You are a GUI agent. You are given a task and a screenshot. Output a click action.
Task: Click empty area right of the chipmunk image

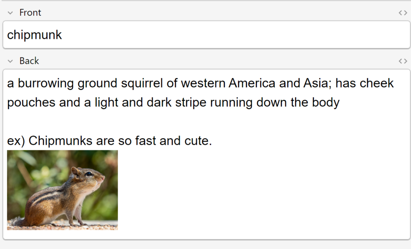[x=262, y=190]
